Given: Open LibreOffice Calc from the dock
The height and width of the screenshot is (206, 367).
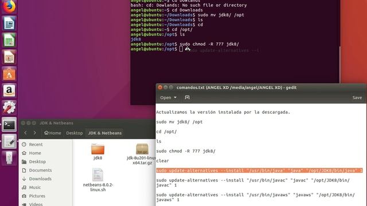Looking at the screenshot, I should click(9, 40).
